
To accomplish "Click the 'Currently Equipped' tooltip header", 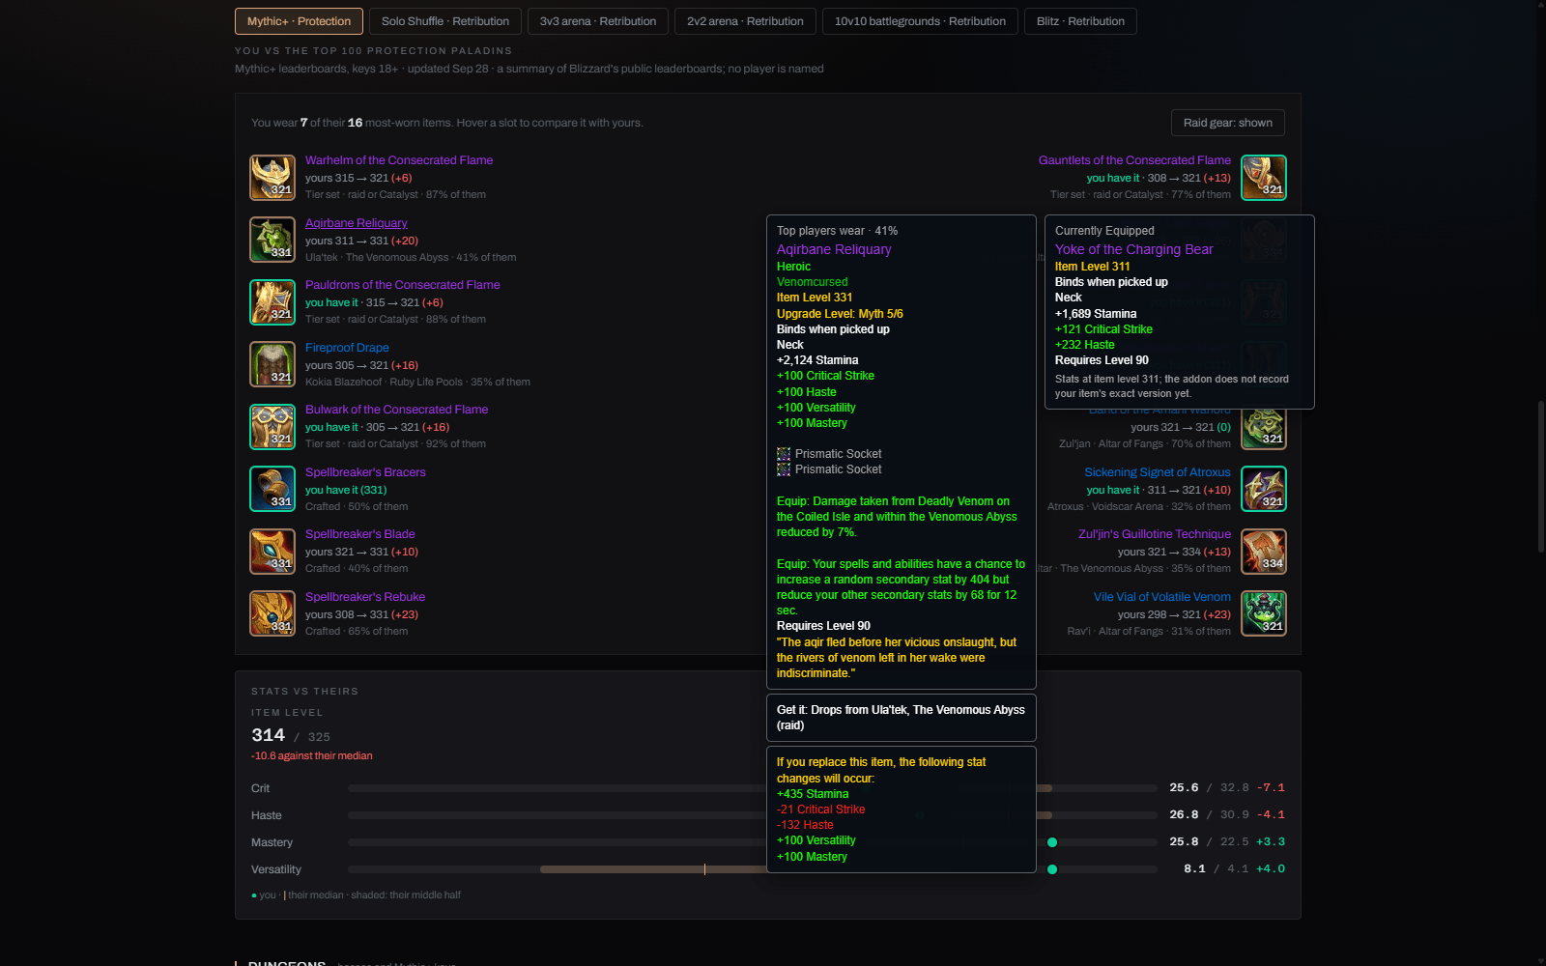I will click(x=1104, y=231).
